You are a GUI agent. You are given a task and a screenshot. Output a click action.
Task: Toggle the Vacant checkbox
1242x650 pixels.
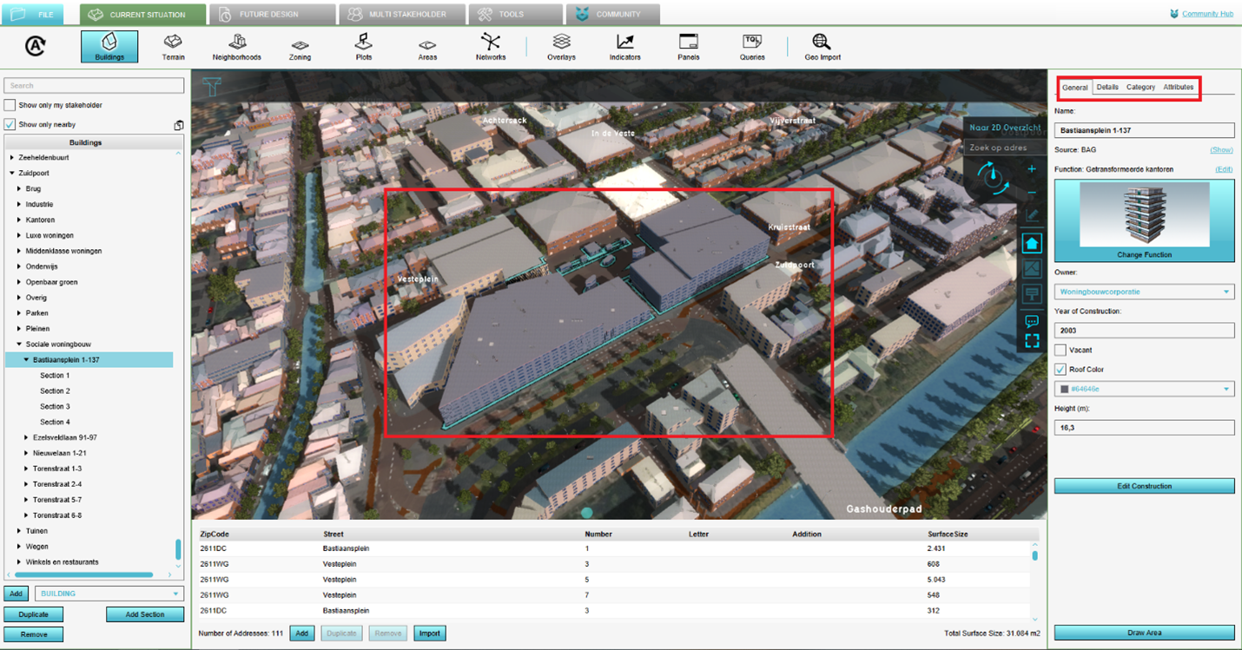pos(1060,351)
